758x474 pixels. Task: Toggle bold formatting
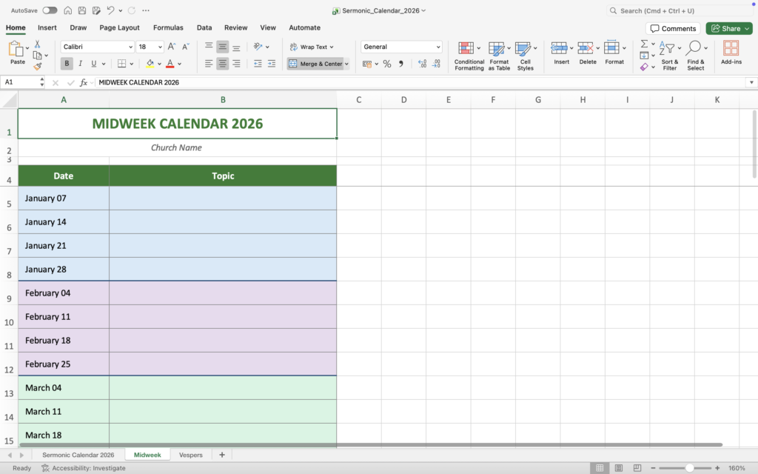67,64
